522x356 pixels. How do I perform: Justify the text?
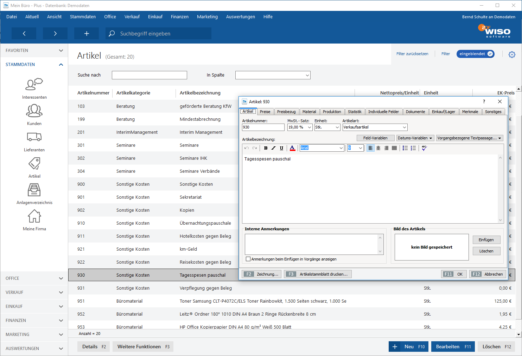point(394,148)
